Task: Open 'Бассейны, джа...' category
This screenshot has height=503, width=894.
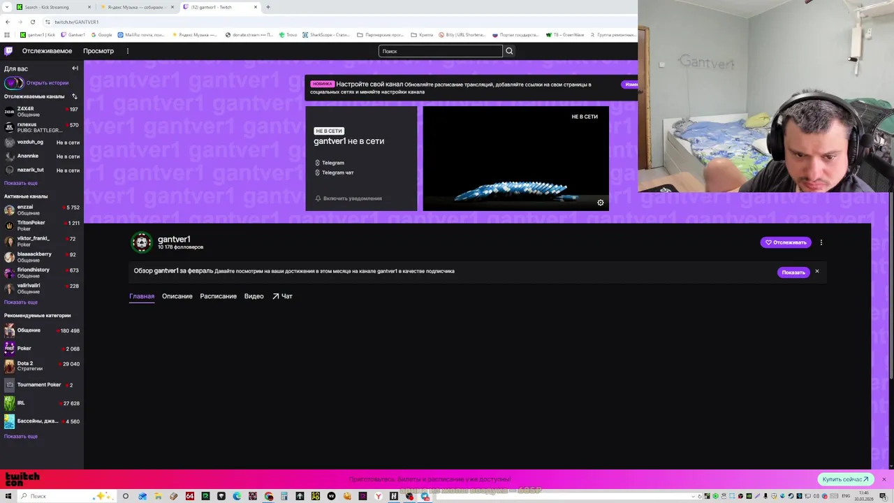Action: [42, 421]
